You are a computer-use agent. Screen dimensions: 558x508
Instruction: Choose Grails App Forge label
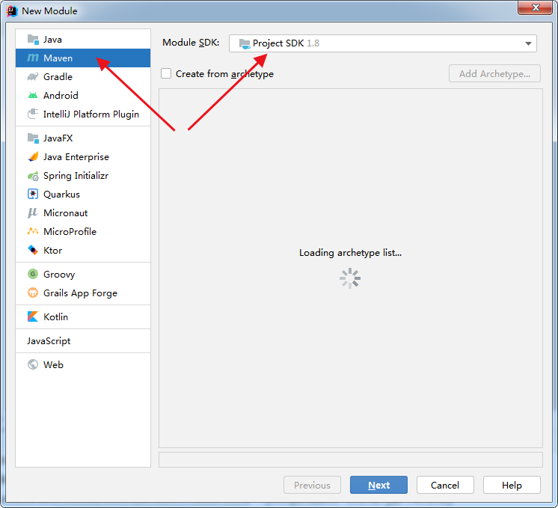click(80, 293)
